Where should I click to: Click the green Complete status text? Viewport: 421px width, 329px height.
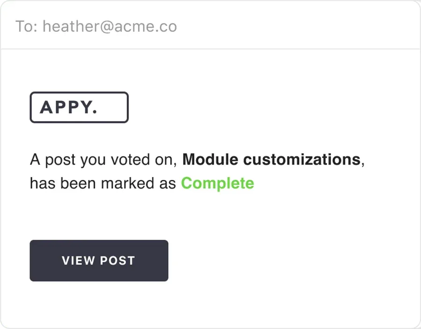(x=218, y=183)
